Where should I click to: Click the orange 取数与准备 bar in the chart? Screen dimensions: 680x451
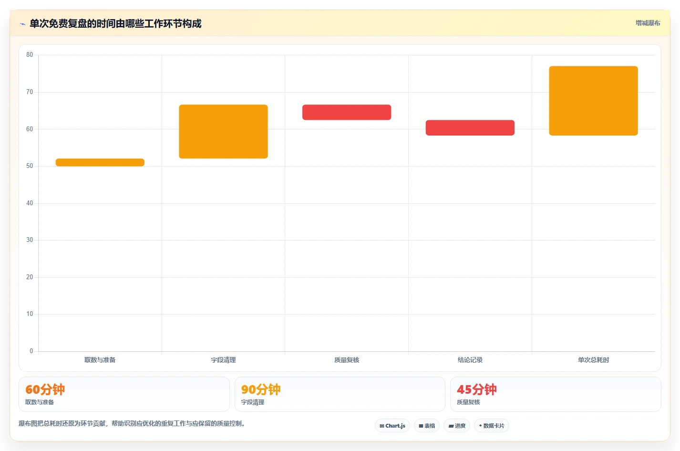pyautogui.click(x=100, y=162)
